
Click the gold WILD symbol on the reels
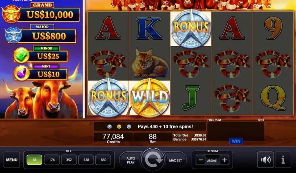(x=149, y=97)
